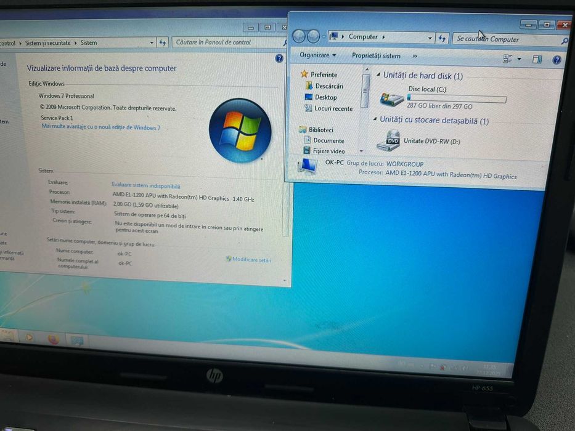
Task: Click the "WORKGROUP" value in the details pane
Action: pyautogui.click(x=405, y=164)
